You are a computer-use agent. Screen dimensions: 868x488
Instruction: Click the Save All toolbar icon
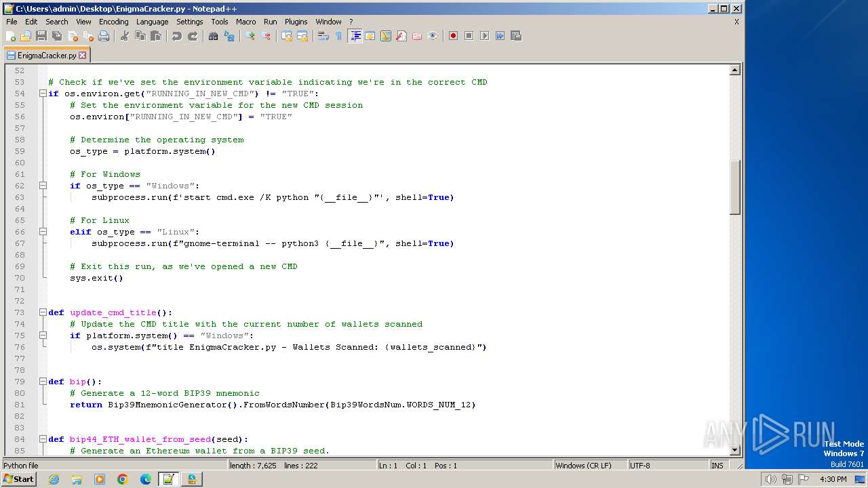coord(57,36)
